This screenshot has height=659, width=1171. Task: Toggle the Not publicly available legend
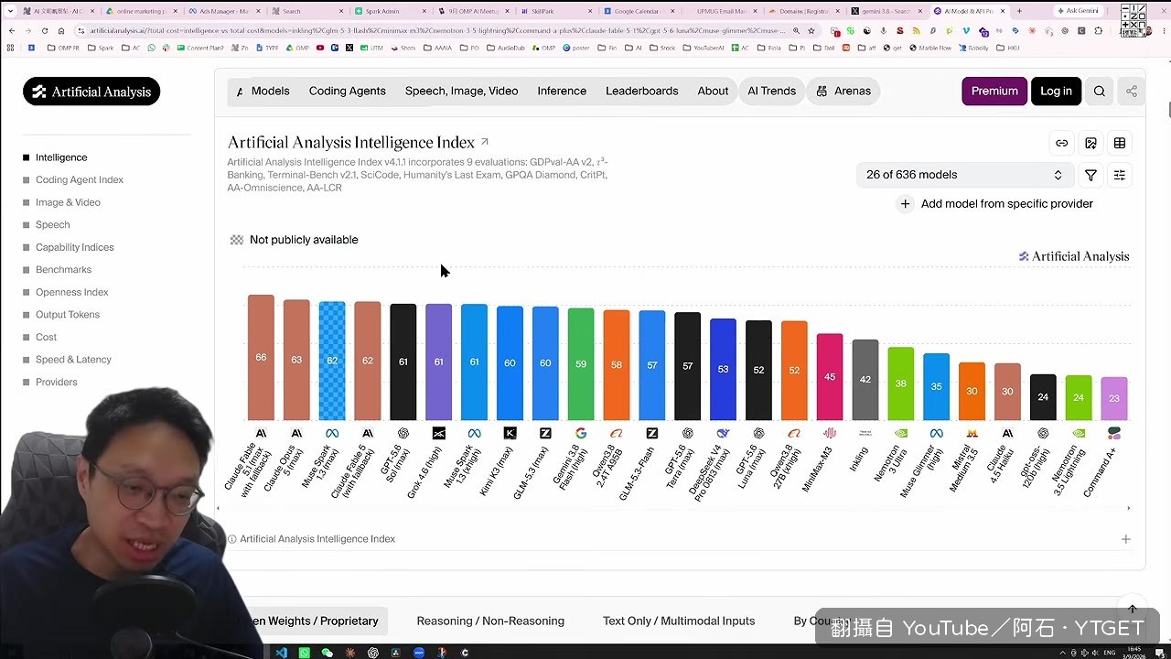point(295,240)
